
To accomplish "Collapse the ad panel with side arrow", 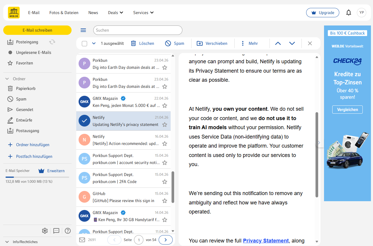I will click(x=319, y=143).
